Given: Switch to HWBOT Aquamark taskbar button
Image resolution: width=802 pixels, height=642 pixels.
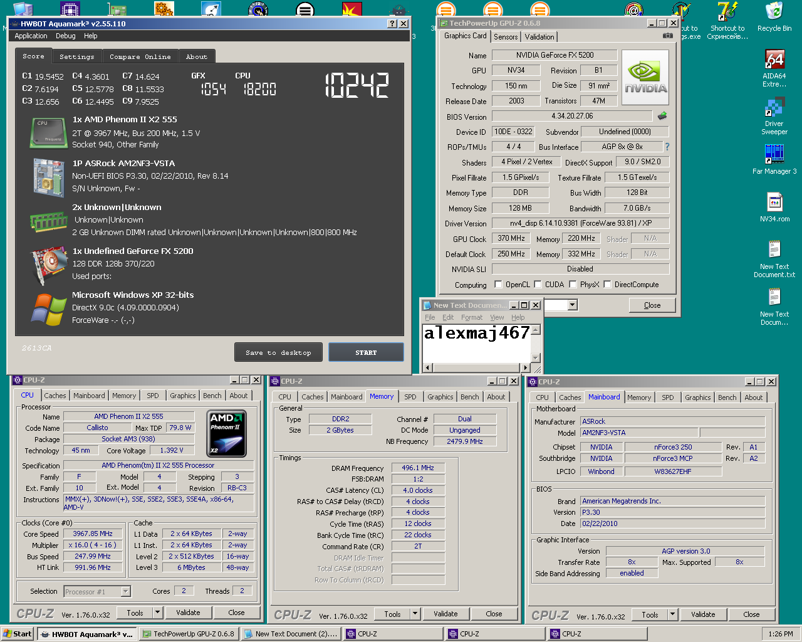Looking at the screenshot, I should 87,634.
